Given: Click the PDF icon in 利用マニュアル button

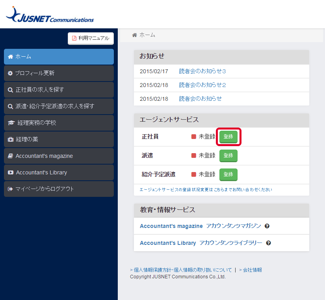Looking at the screenshot, I should click(74, 38).
